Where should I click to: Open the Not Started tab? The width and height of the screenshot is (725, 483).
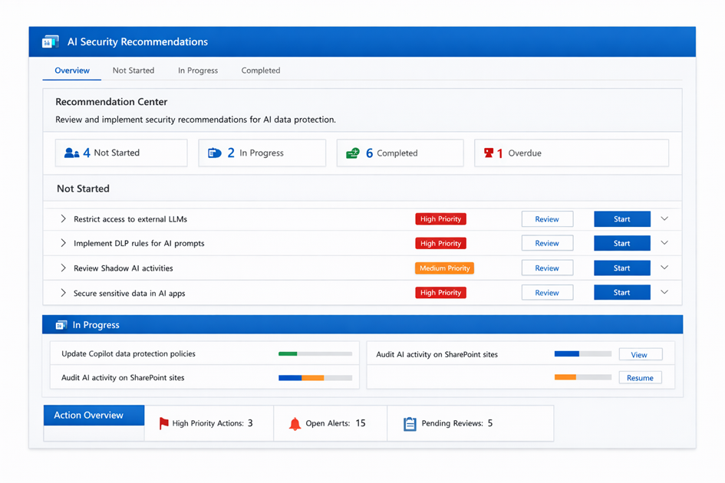coord(133,71)
